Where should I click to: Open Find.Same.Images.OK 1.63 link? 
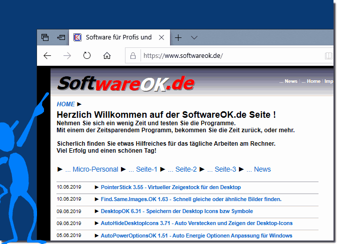point(191,199)
